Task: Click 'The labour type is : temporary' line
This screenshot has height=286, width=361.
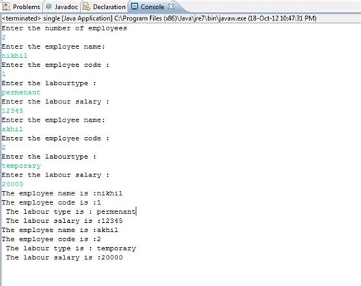Action: pos(71,248)
